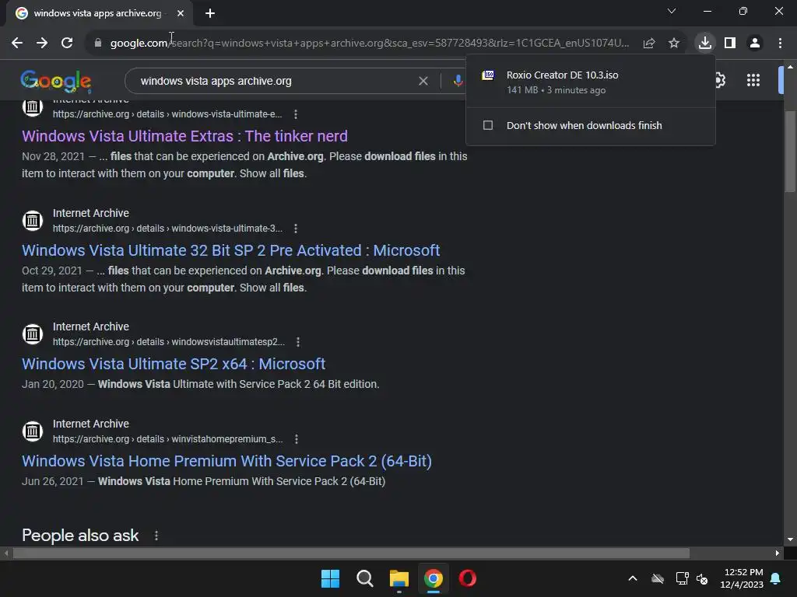The image size is (797, 597).
Task: Open Vista Ultimate 32 Bit SP 2 result
Action: point(230,250)
